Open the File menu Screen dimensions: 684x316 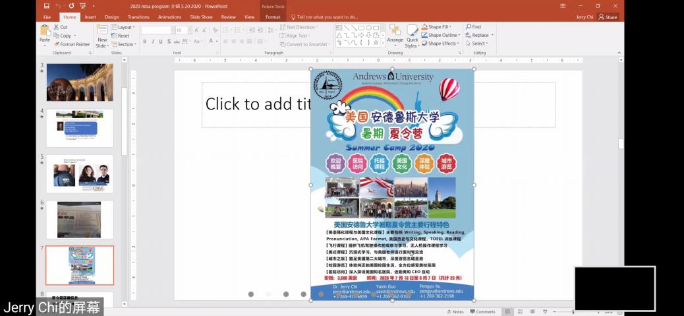pyautogui.click(x=47, y=17)
